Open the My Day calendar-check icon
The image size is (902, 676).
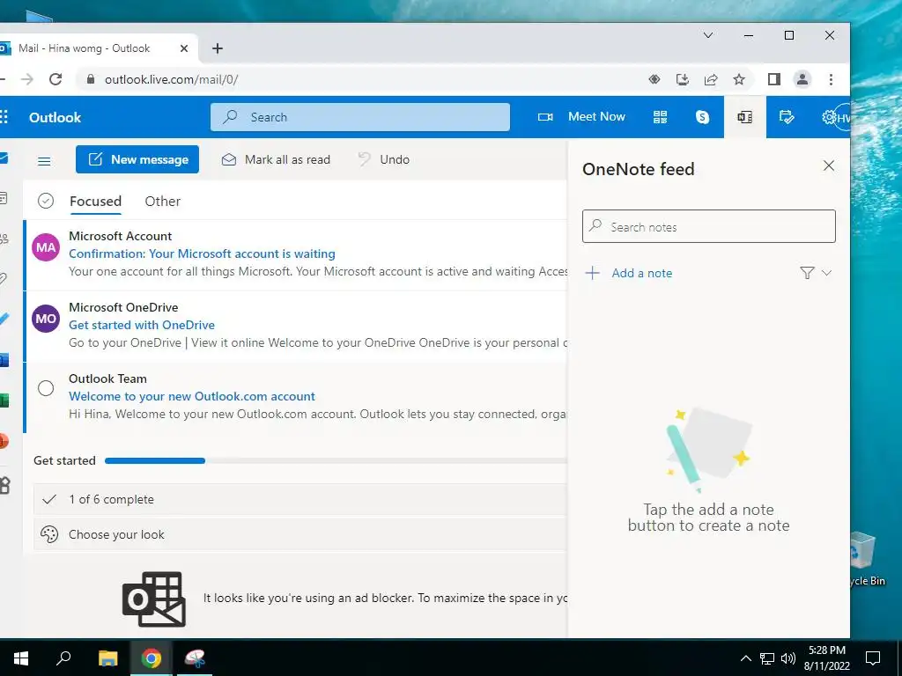pyautogui.click(x=787, y=117)
